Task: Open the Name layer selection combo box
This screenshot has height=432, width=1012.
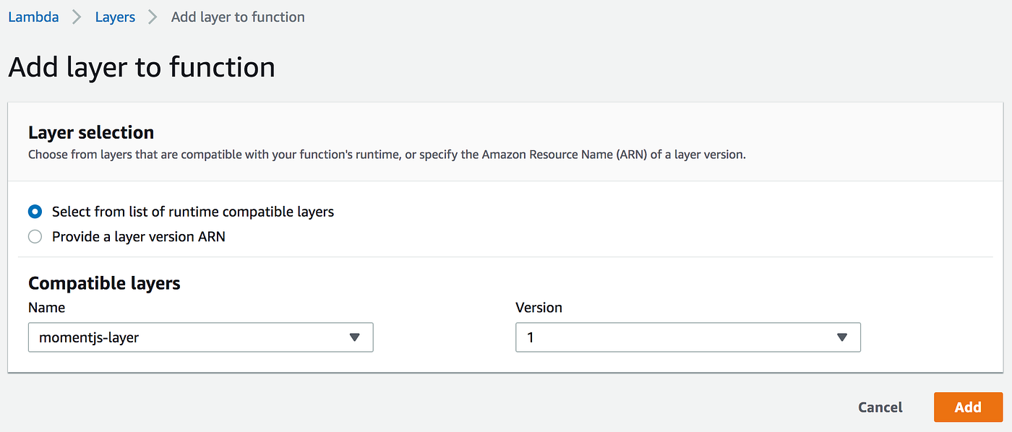Action: click(x=200, y=337)
